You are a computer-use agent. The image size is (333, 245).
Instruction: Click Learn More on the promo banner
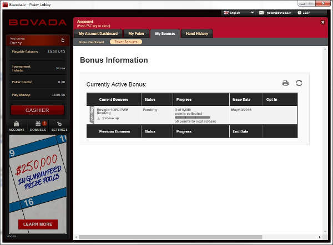pyautogui.click(x=38, y=224)
